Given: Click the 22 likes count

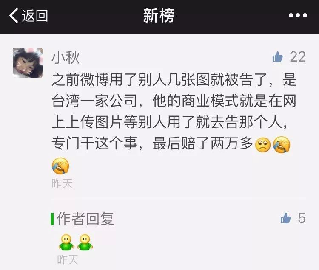Looking at the screenshot, I should pos(298,57).
